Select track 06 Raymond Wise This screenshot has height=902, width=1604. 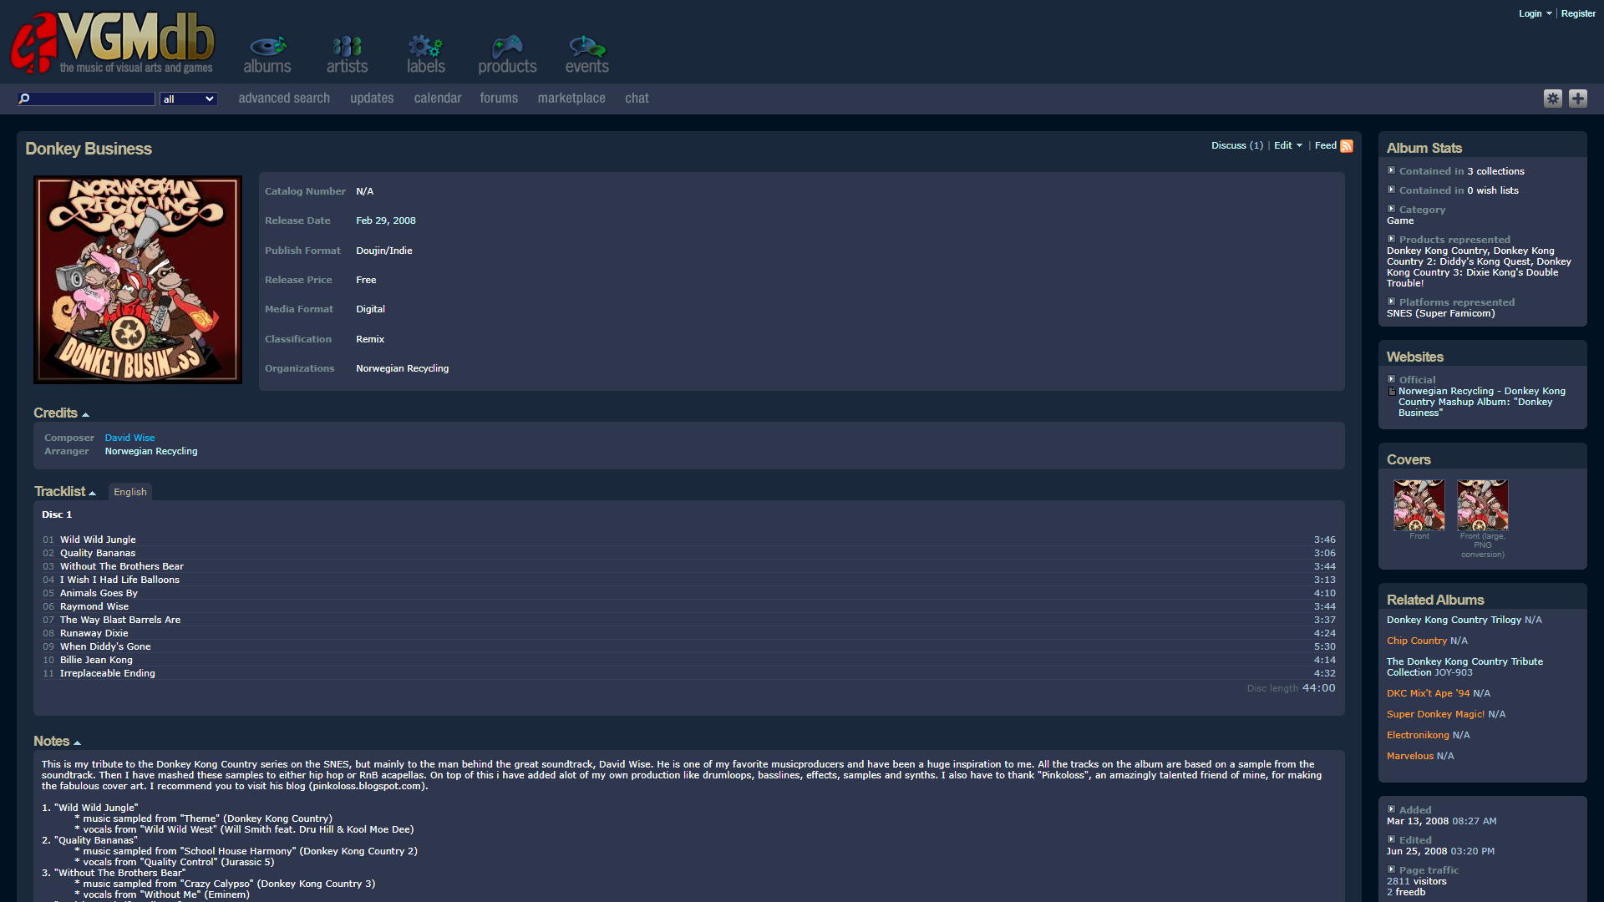click(94, 606)
